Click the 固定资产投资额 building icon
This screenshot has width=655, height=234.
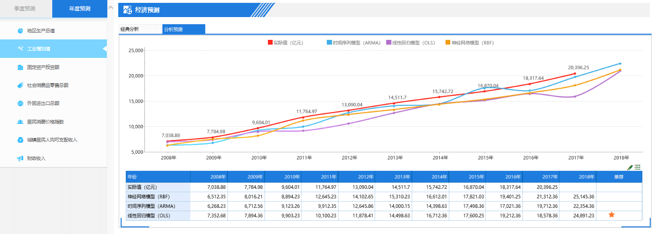click(20, 67)
